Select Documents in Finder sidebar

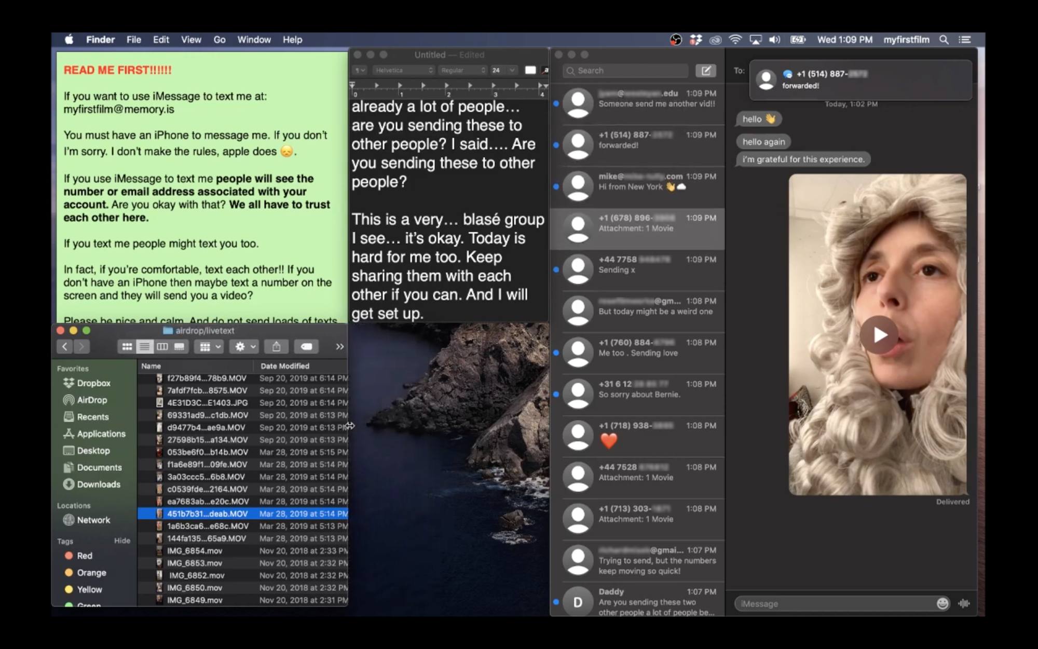tap(92, 467)
